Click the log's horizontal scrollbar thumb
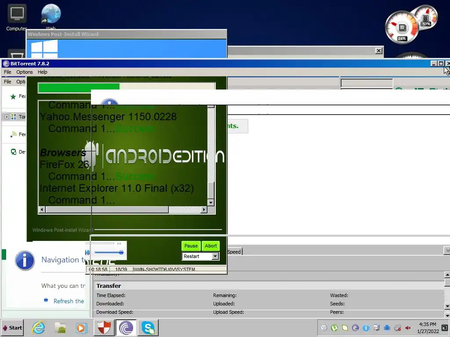 click(107, 209)
